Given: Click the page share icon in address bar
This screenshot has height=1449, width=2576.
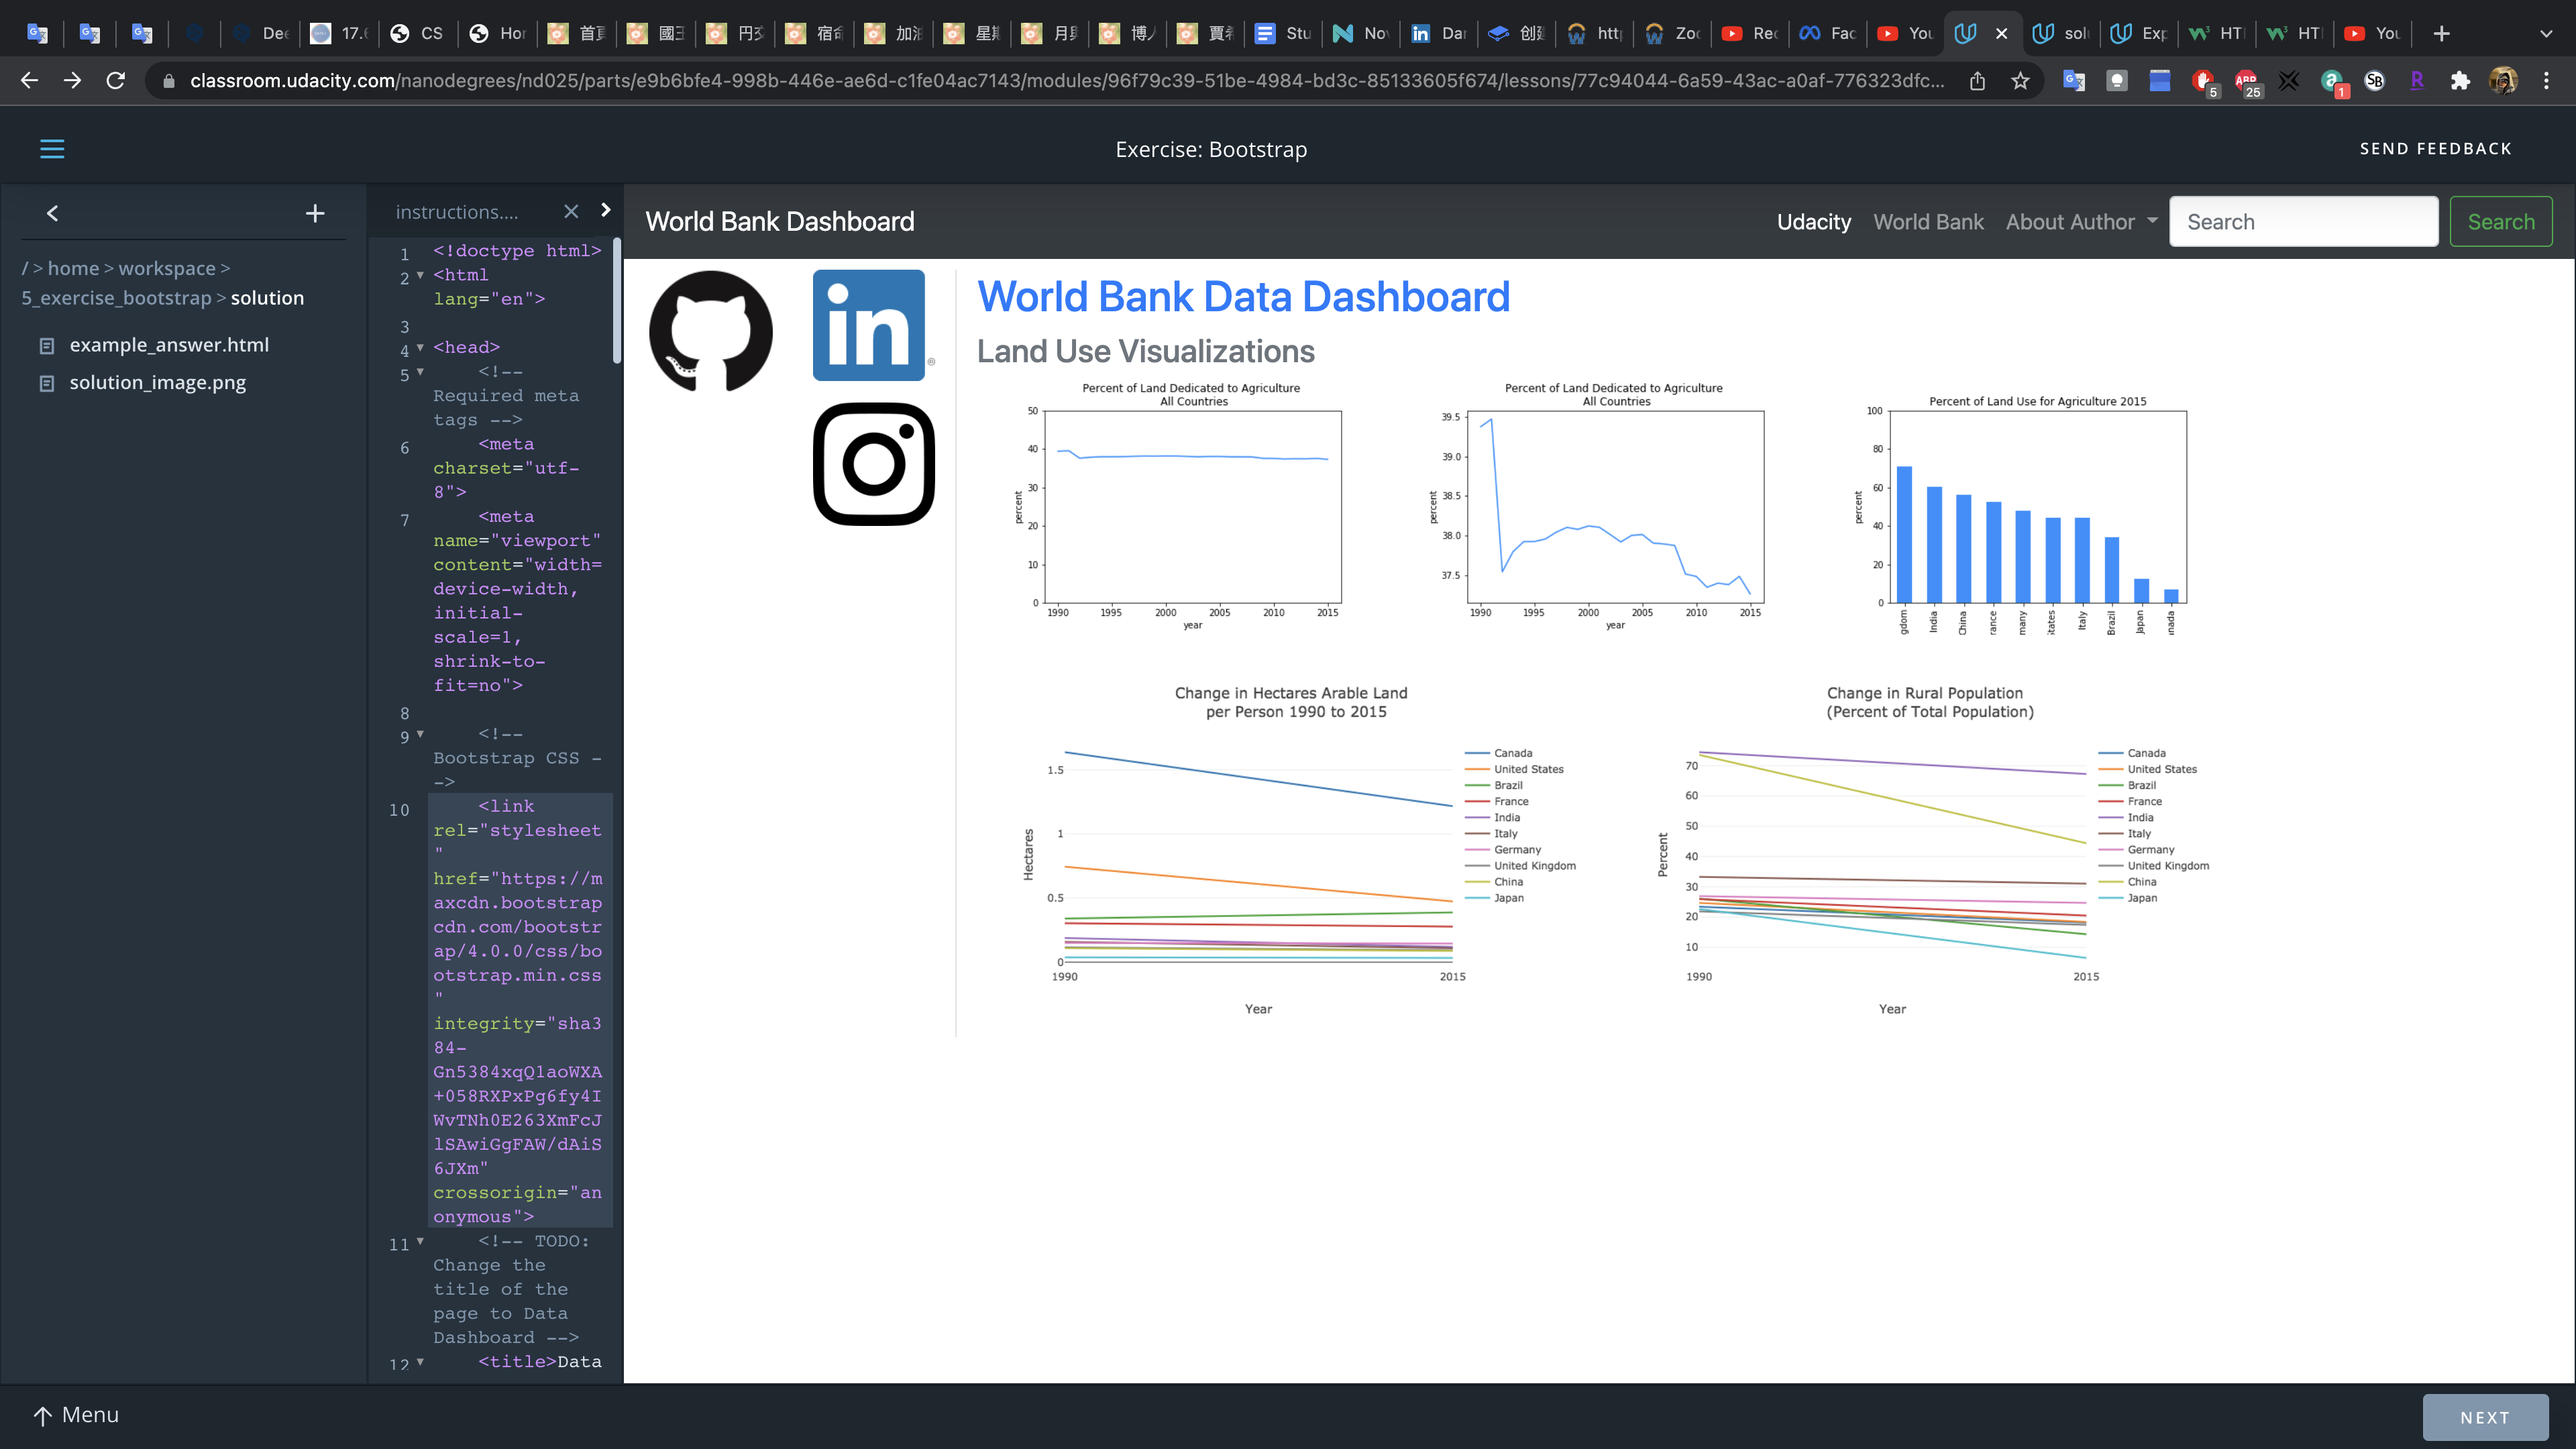Looking at the screenshot, I should pyautogui.click(x=1977, y=81).
